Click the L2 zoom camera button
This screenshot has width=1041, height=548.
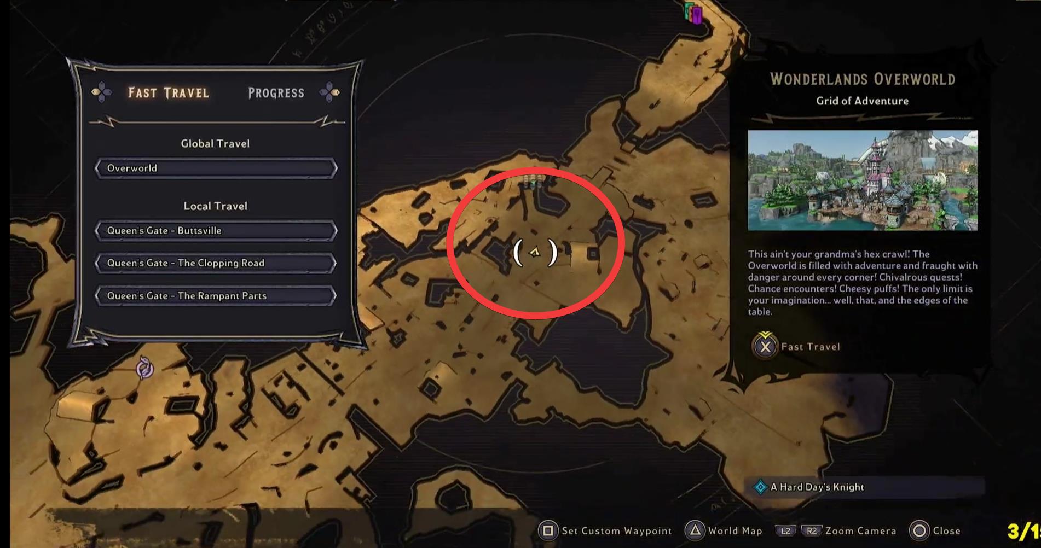tap(785, 530)
